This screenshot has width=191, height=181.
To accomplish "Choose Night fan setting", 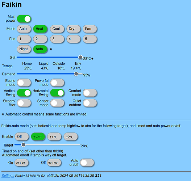I will pos(24,49).
